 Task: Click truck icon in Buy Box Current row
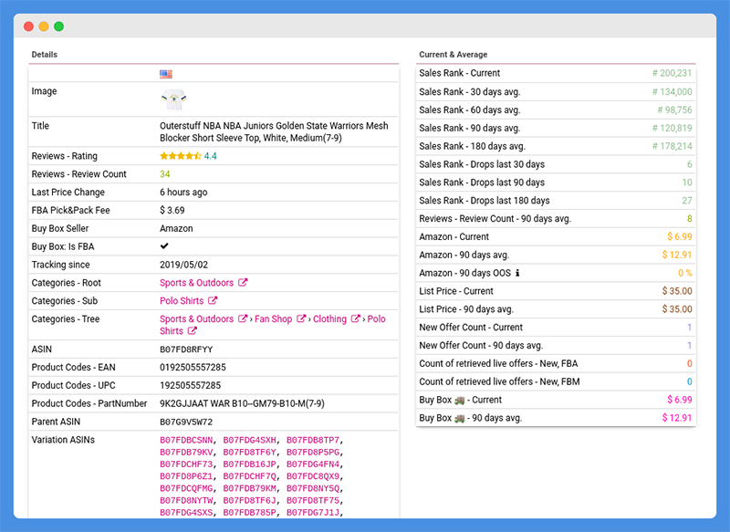pyautogui.click(x=460, y=400)
